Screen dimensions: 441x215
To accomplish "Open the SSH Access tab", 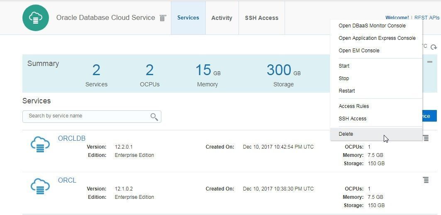I will [261, 18].
